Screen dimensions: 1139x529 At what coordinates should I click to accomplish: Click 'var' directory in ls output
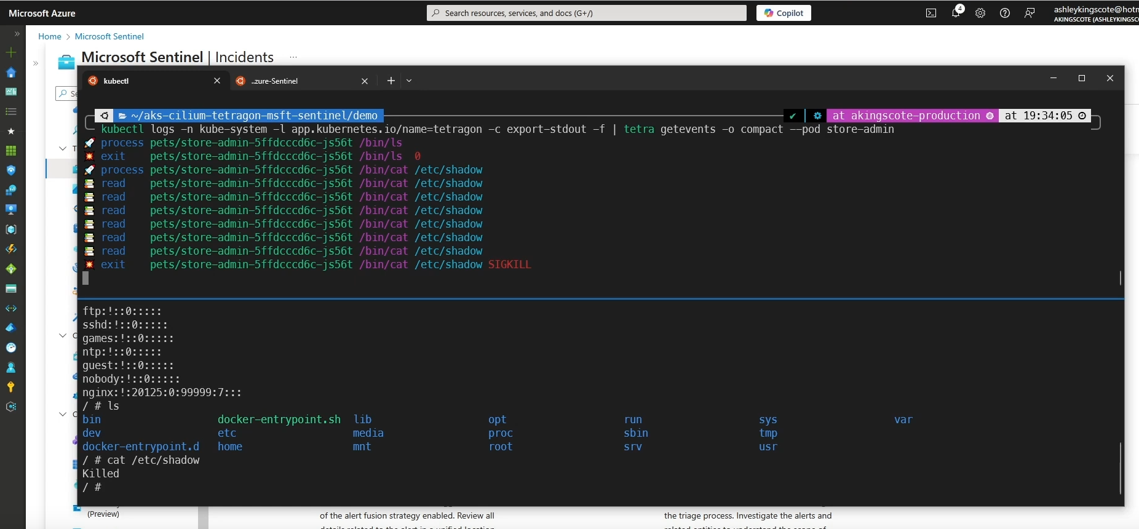click(x=903, y=420)
